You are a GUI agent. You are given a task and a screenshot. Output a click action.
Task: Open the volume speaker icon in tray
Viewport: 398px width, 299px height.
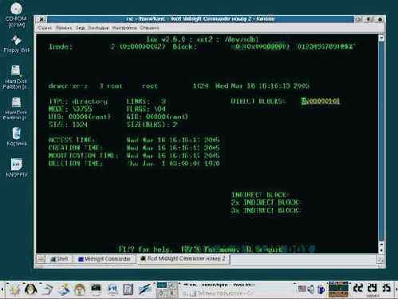tap(310, 289)
